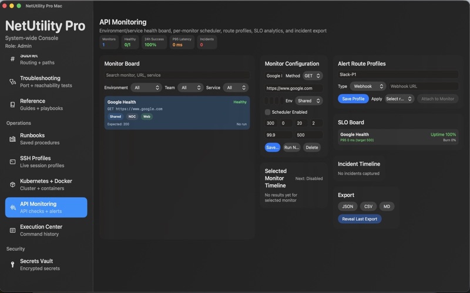Click Attach to Monitor button
The width and height of the screenshot is (470, 293).
point(438,98)
